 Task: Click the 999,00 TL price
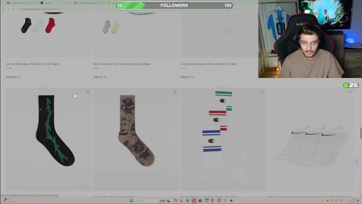click(187, 77)
